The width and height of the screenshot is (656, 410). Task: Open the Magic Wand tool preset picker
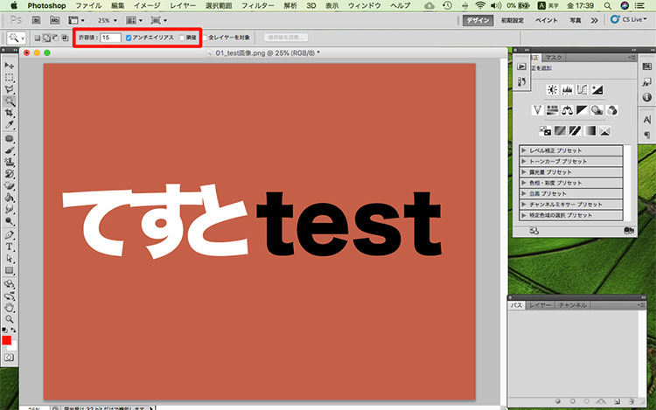coord(17,38)
